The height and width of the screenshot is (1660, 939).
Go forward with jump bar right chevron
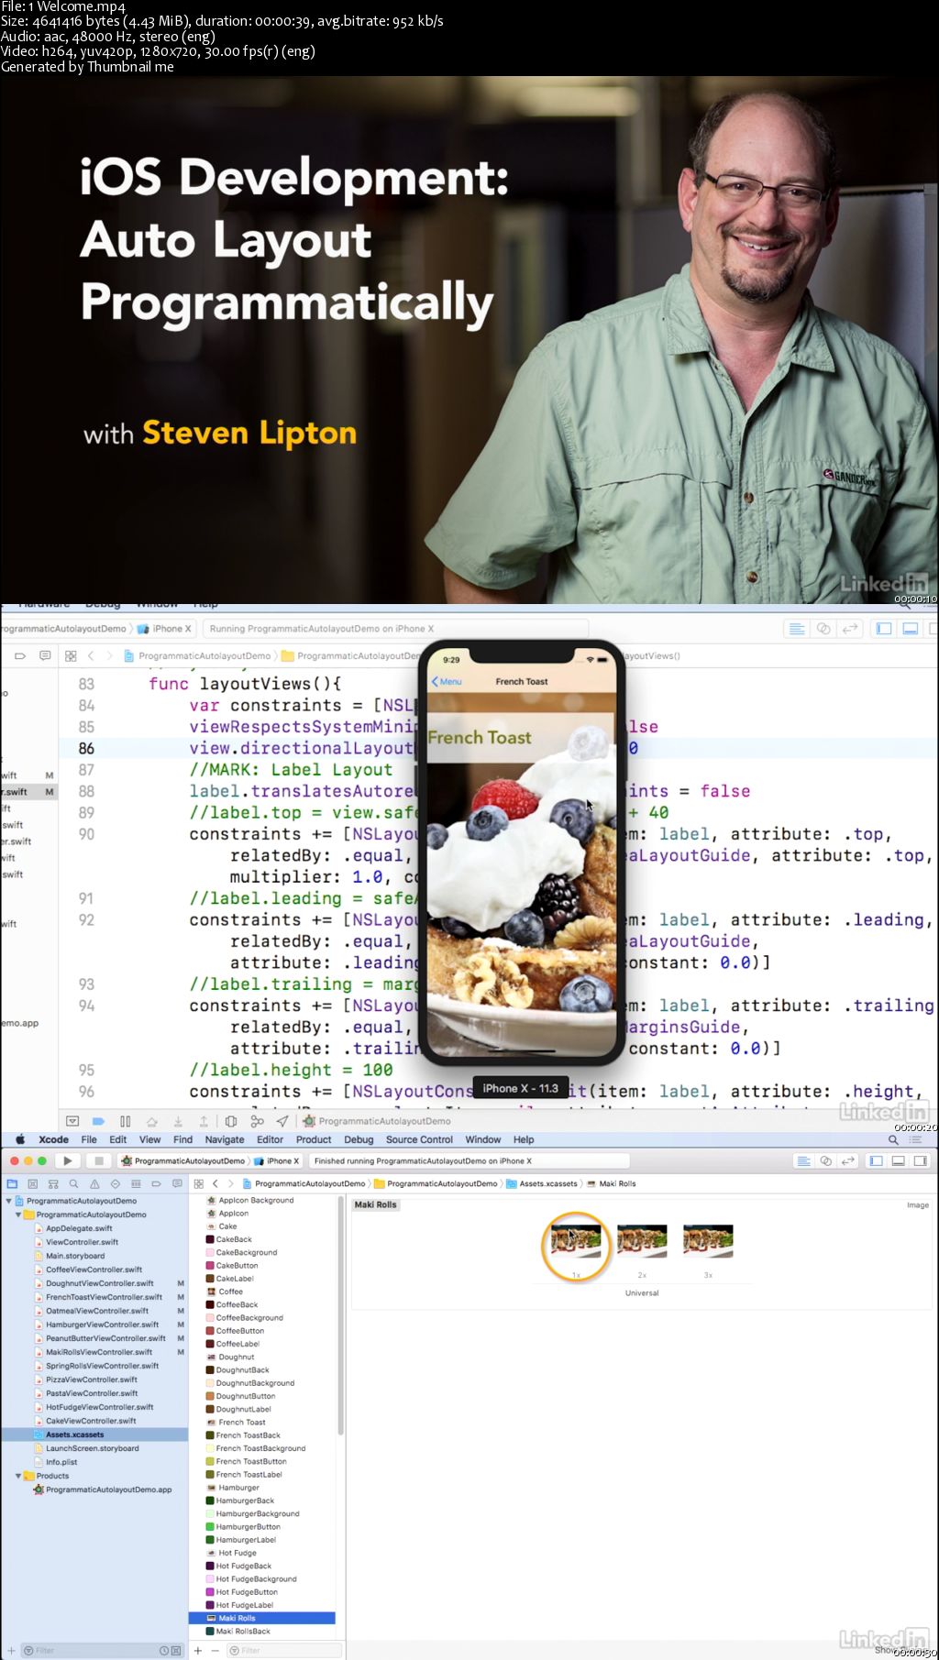click(x=231, y=1183)
